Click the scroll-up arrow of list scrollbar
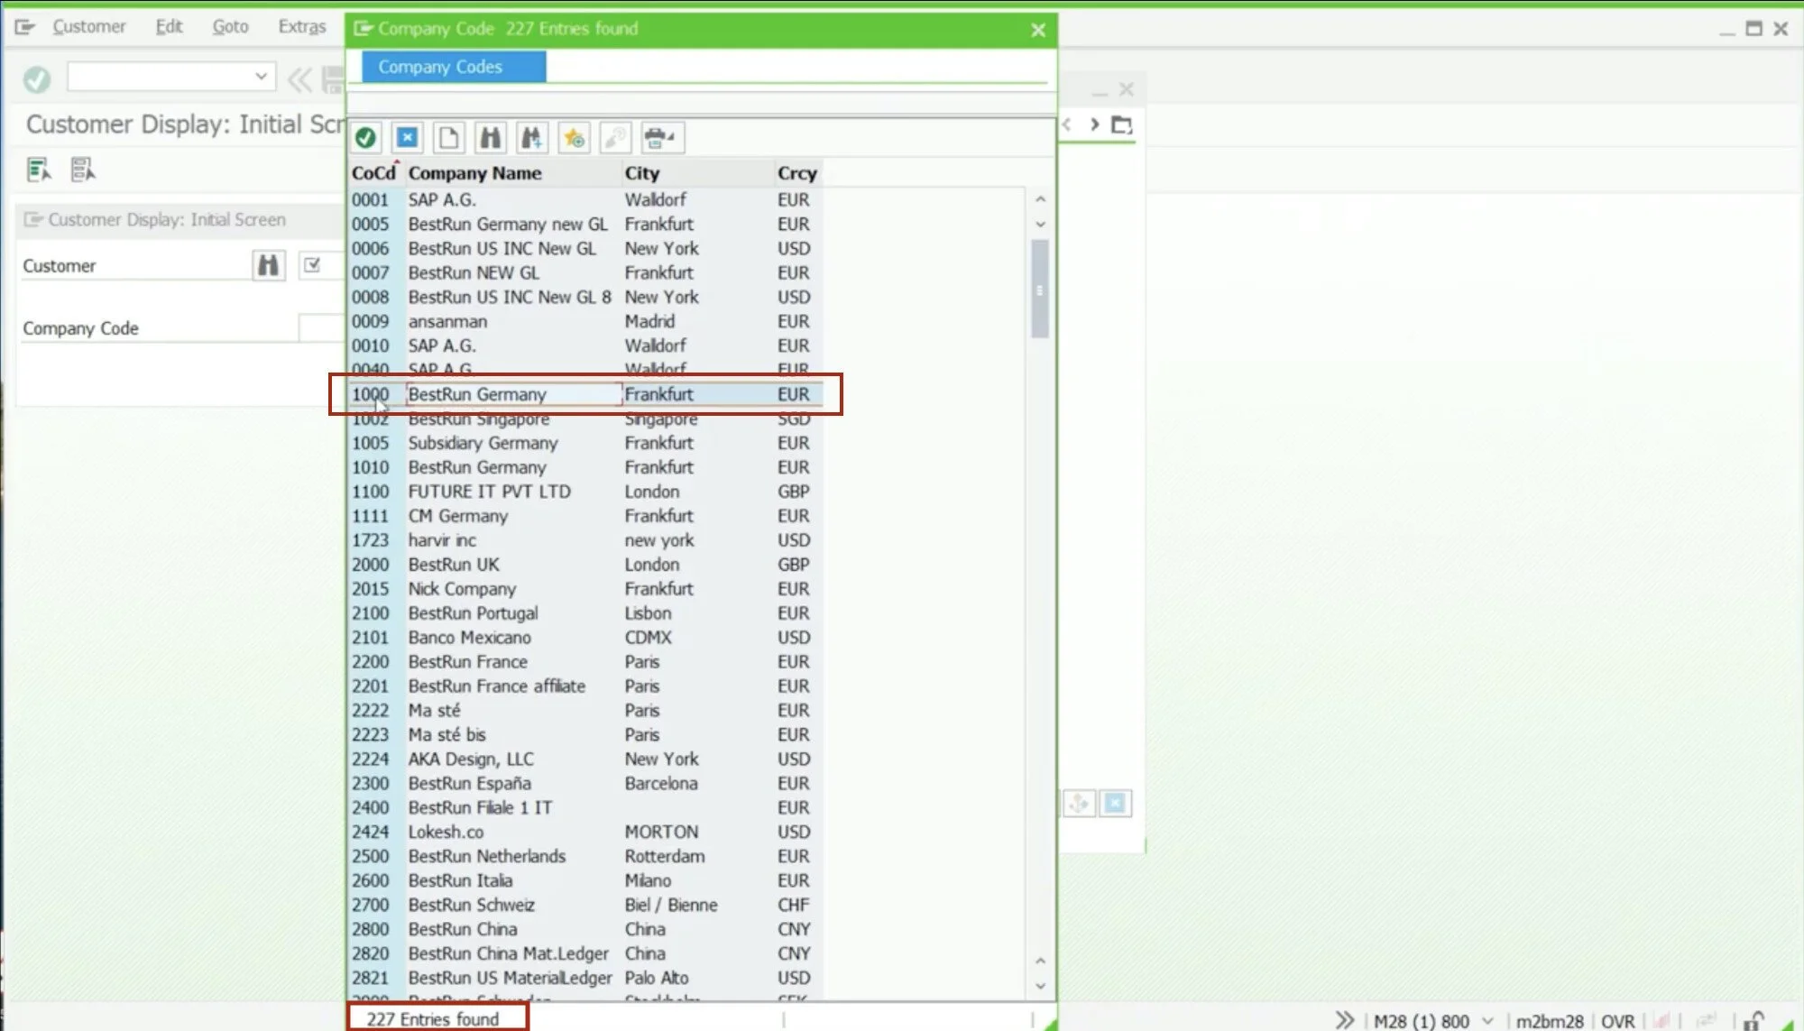 (1040, 198)
